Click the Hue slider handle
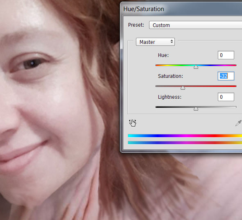242x220 pixels. pos(196,67)
